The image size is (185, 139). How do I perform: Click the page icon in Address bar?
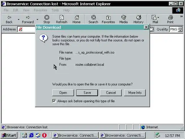click(x=21, y=29)
